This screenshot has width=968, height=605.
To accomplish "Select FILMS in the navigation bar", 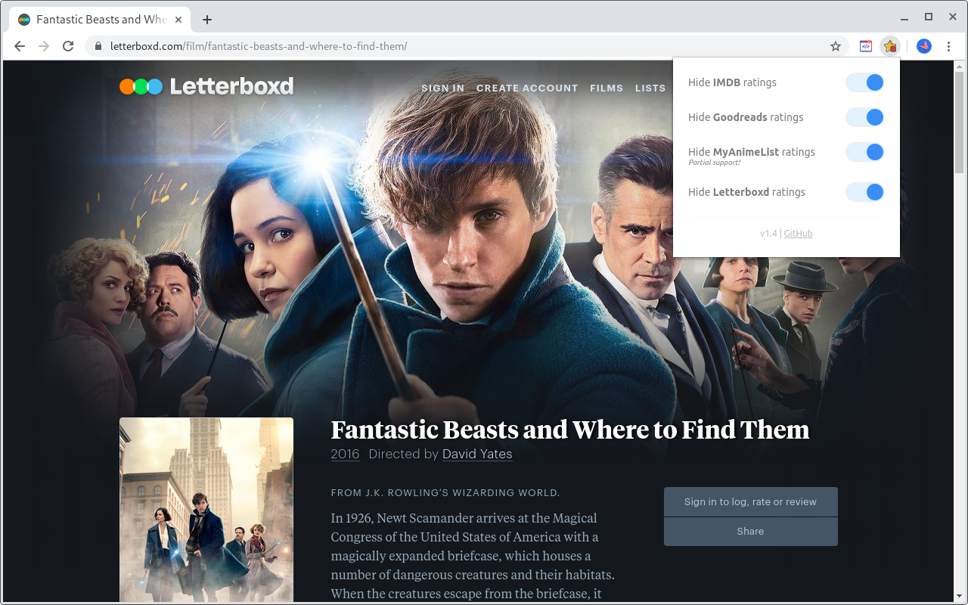I will 607,88.
